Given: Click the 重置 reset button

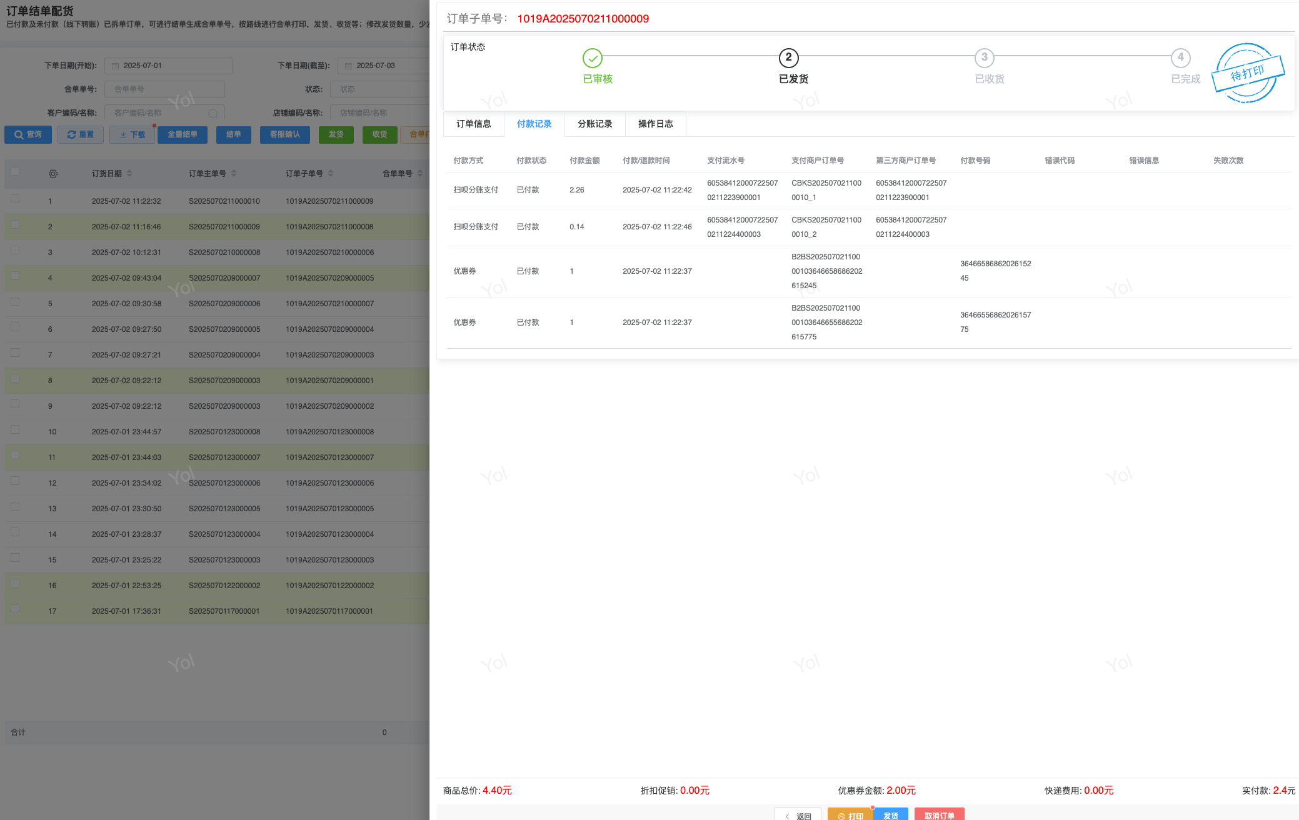Looking at the screenshot, I should click(x=80, y=134).
